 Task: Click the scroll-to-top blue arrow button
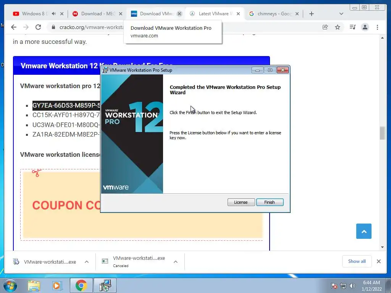364,231
